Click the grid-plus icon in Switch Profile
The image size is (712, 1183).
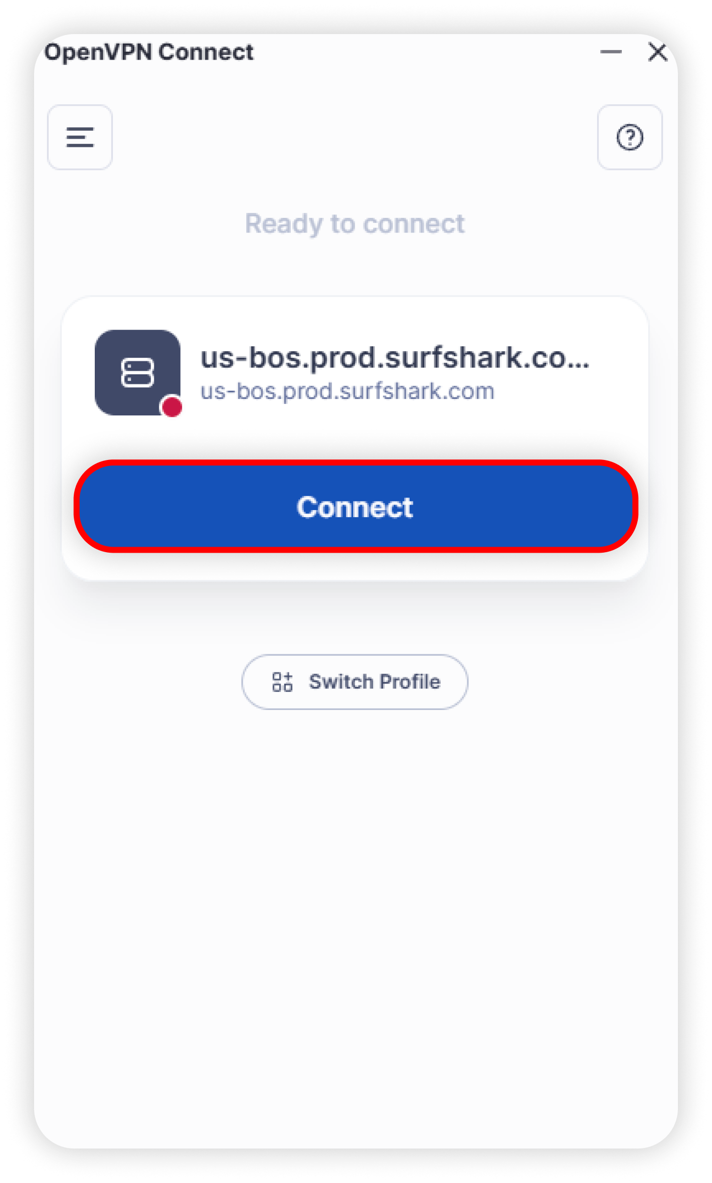(282, 682)
